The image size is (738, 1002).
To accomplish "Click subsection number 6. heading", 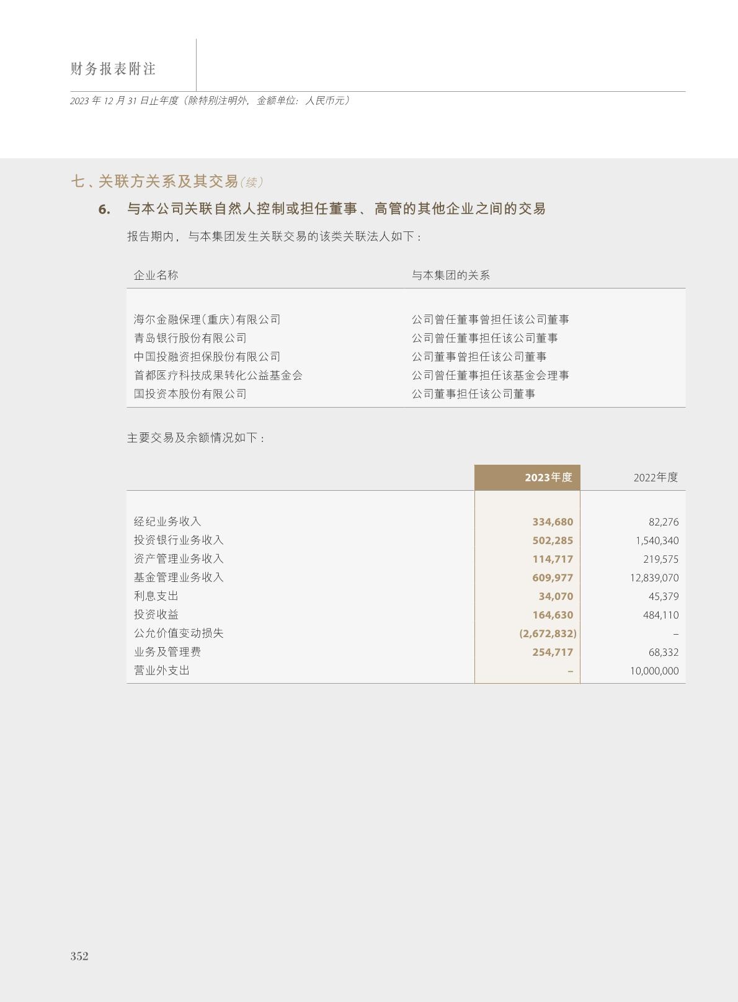I will click(104, 209).
